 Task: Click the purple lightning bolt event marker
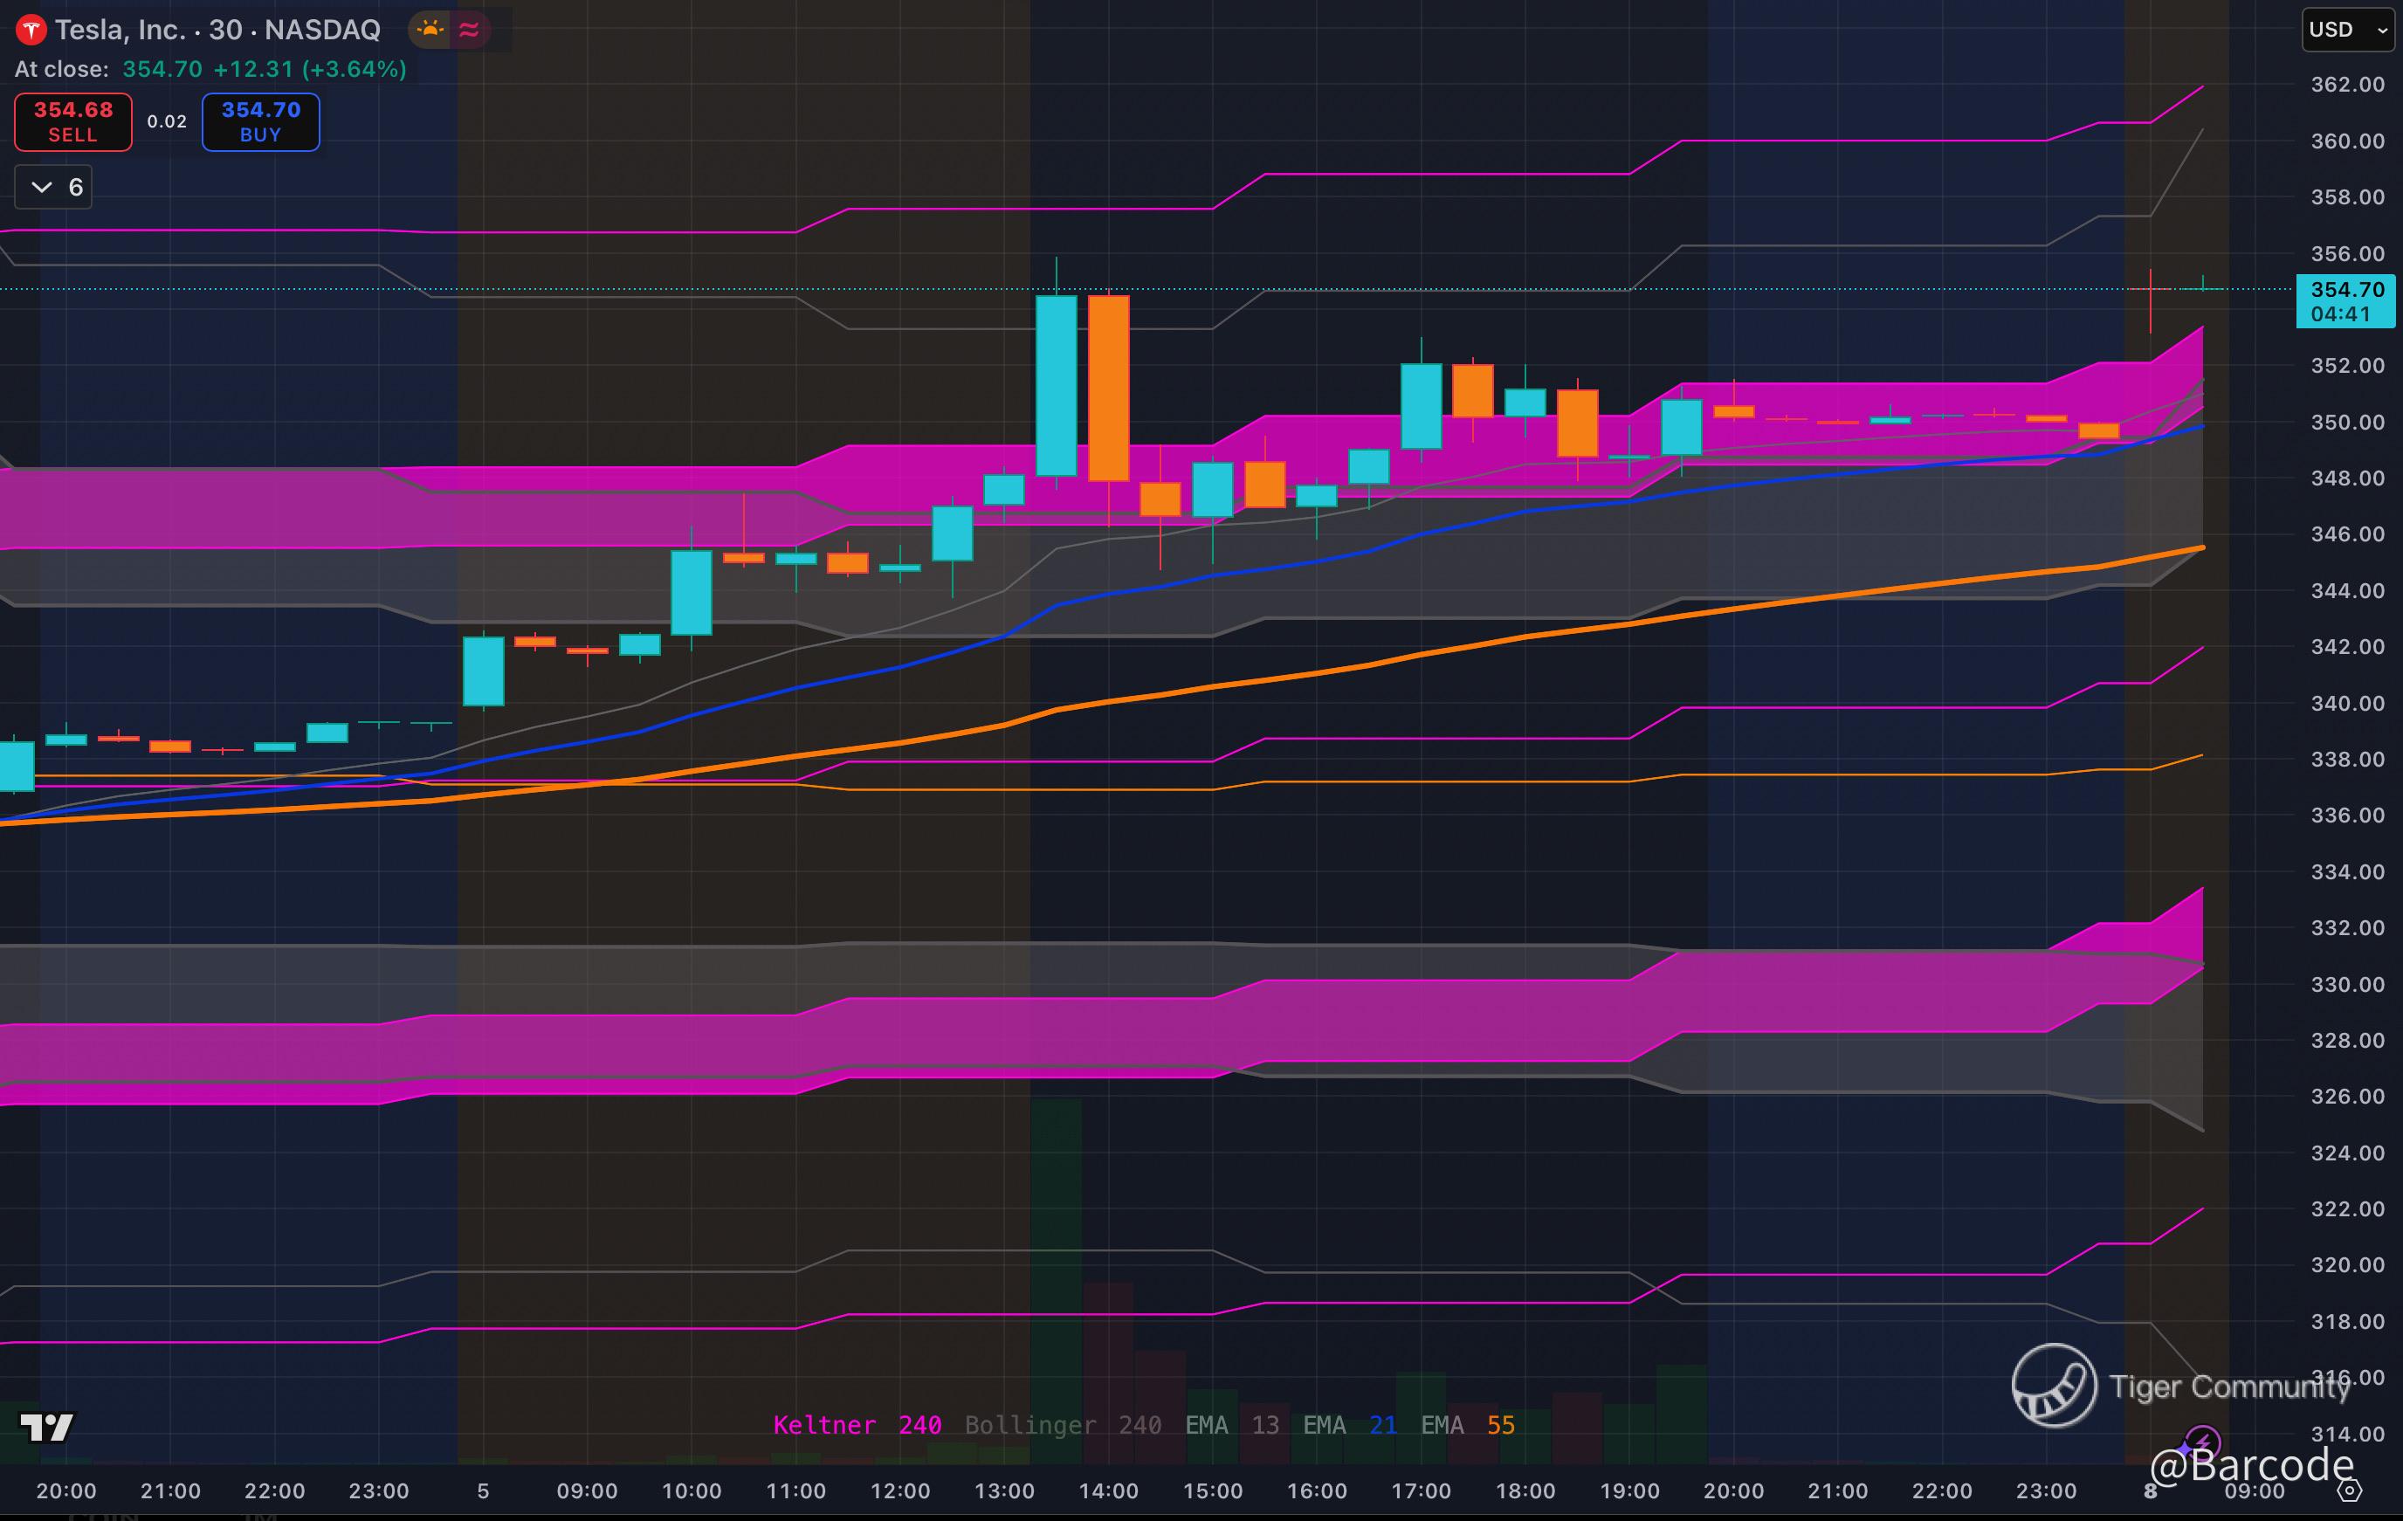click(2201, 1442)
